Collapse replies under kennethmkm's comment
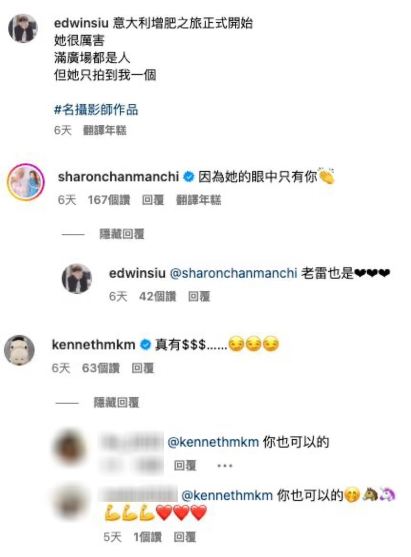The width and height of the screenshot is (411, 557). 116,402
